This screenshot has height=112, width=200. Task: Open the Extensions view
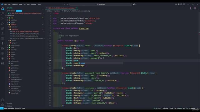pyautogui.click(x=2, y=29)
